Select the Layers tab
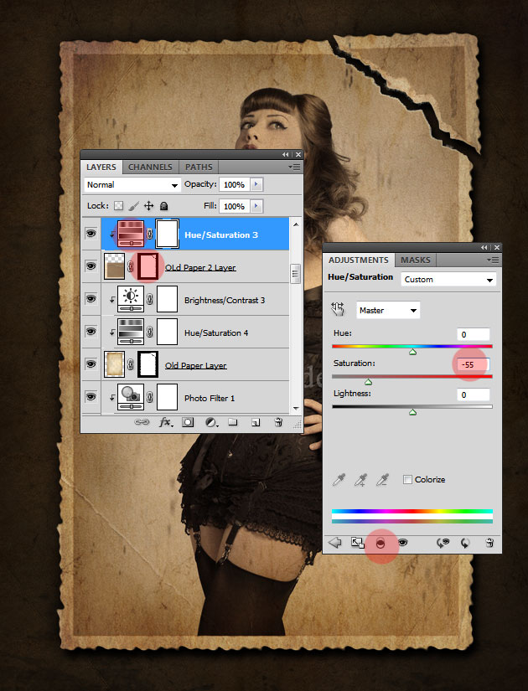The width and height of the screenshot is (528, 691). tap(101, 167)
